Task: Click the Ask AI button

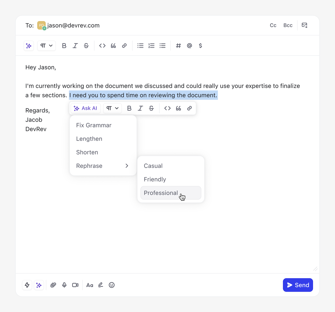Action: point(86,108)
